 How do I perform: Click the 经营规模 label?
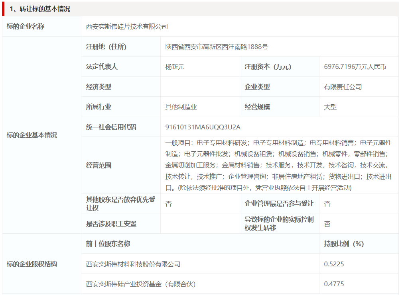pyautogui.click(x=257, y=107)
